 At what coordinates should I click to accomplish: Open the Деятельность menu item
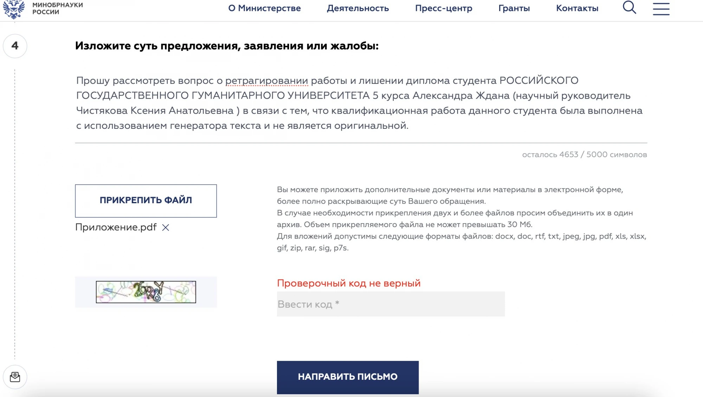[x=358, y=8]
